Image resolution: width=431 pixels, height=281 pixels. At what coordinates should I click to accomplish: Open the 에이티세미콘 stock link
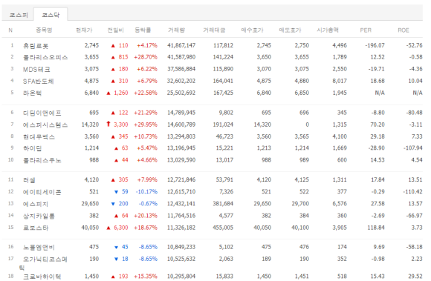pos(42,192)
